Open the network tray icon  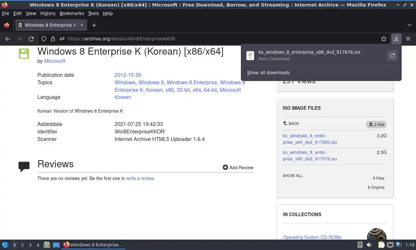(x=390, y=245)
